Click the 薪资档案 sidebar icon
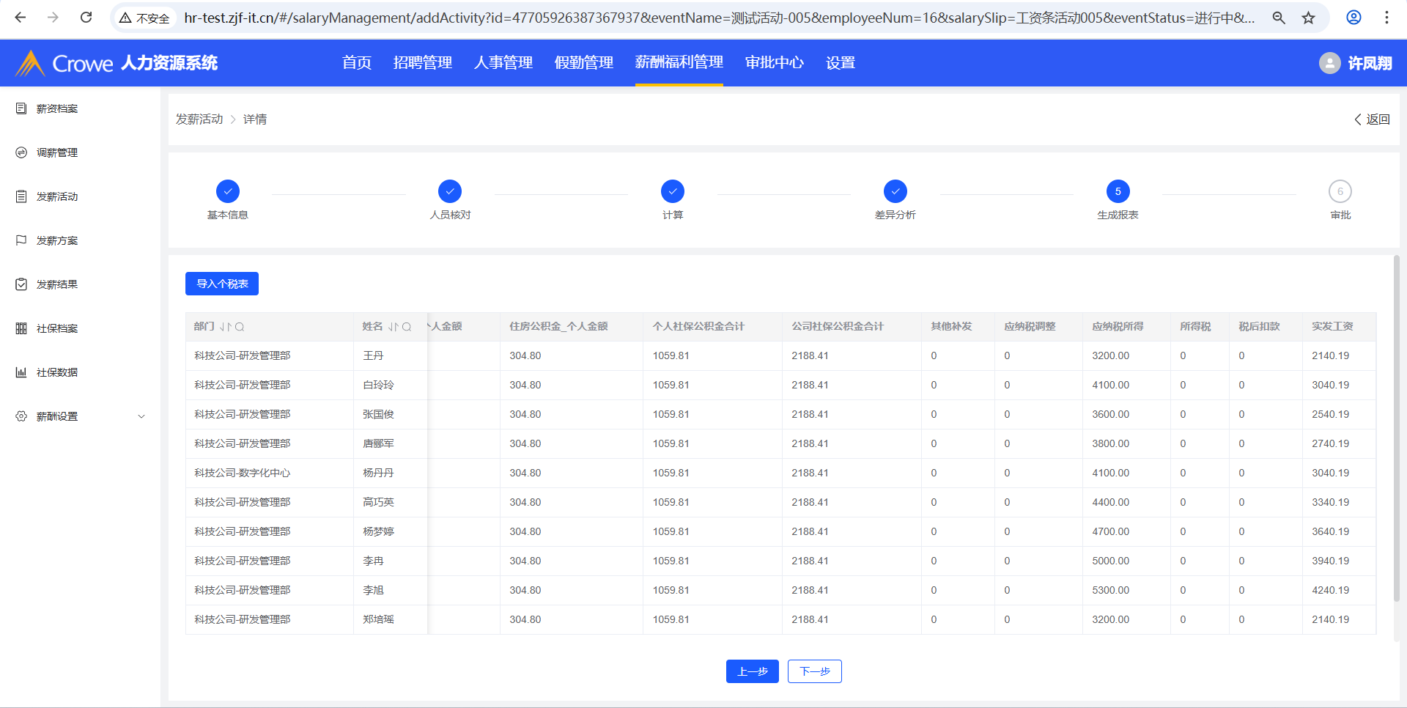Screen dimensions: 1407x708 tap(21, 108)
